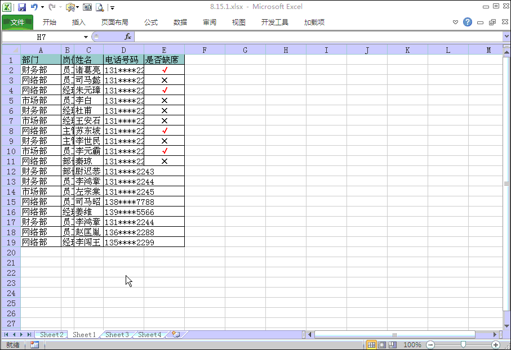Click the red check mark in row 10

[165, 151]
